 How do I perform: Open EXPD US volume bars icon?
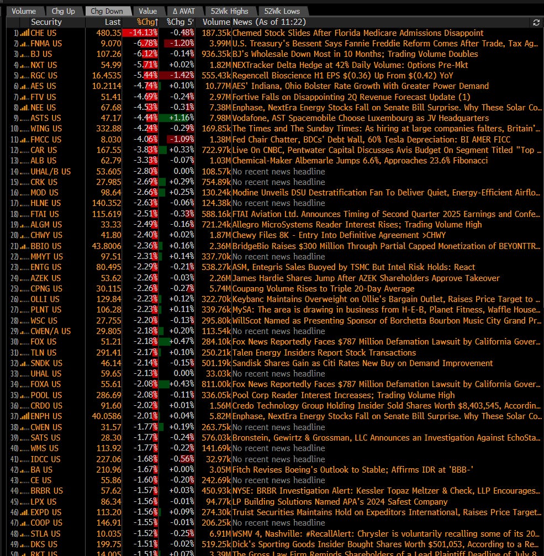24,512
